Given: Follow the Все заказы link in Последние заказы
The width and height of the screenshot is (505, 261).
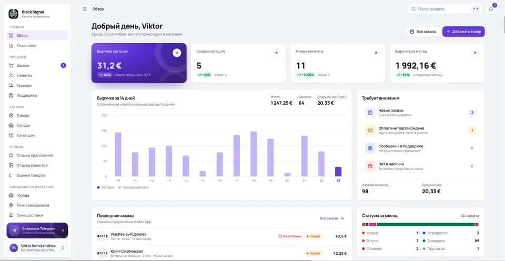Looking at the screenshot, I should (x=332, y=218).
